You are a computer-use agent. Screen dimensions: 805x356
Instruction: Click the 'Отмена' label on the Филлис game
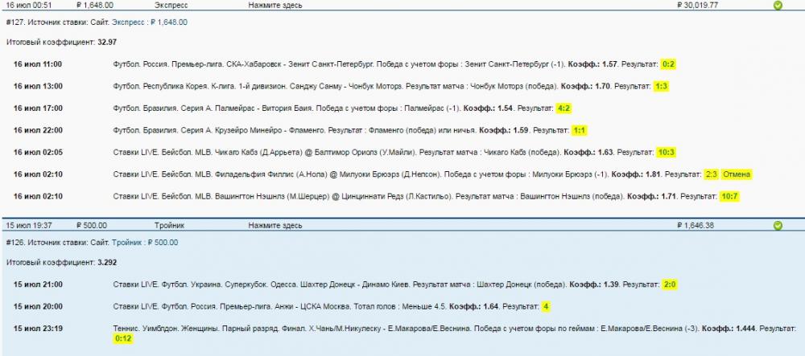click(736, 174)
